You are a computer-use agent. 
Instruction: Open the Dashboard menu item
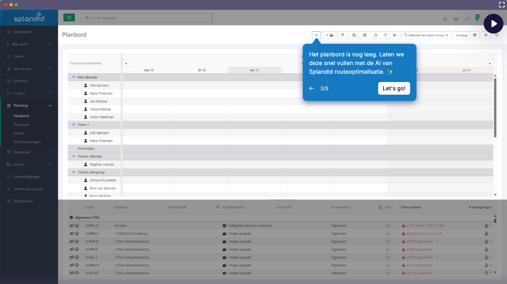[22, 32]
